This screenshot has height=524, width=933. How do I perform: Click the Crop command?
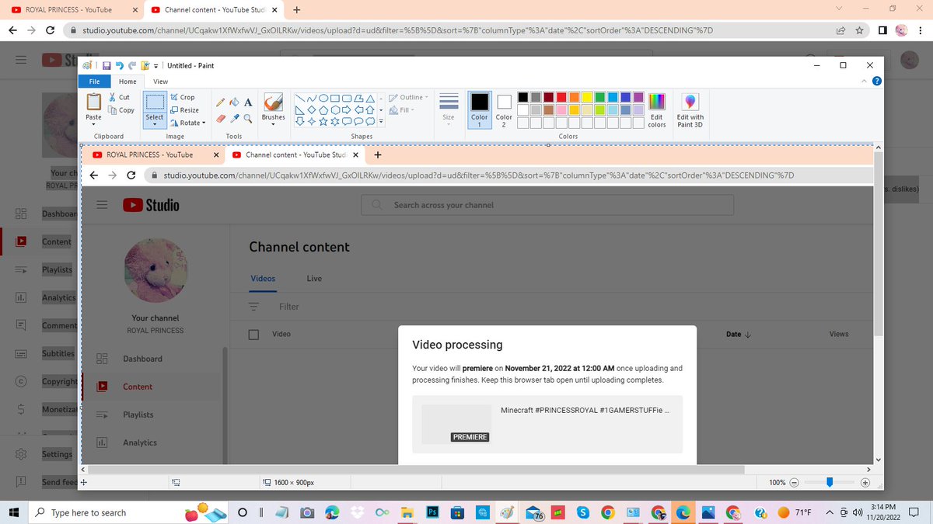point(183,98)
